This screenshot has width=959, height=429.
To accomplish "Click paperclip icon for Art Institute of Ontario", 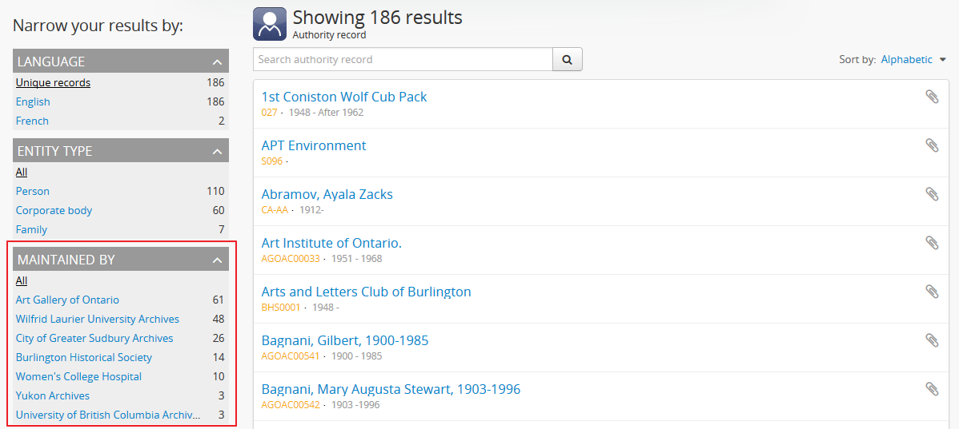I will [932, 243].
